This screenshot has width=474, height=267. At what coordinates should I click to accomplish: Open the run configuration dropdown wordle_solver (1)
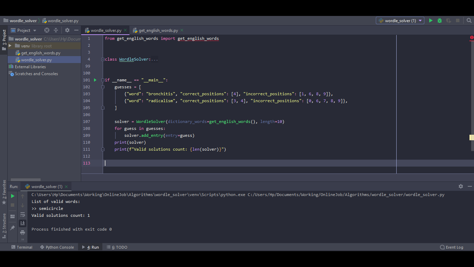pyautogui.click(x=400, y=21)
